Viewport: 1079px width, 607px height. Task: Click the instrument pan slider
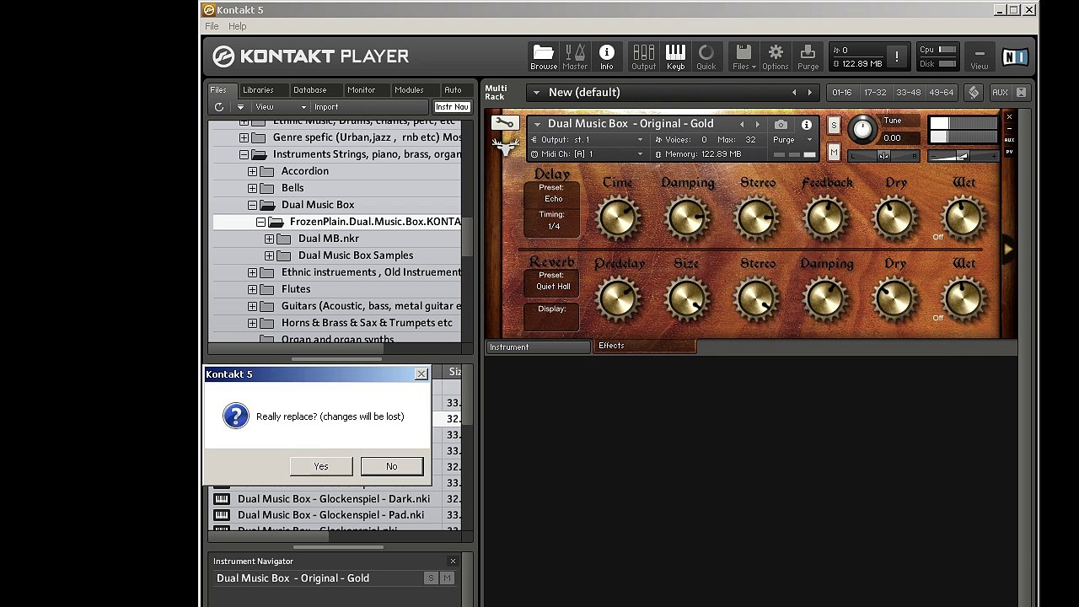coord(883,155)
